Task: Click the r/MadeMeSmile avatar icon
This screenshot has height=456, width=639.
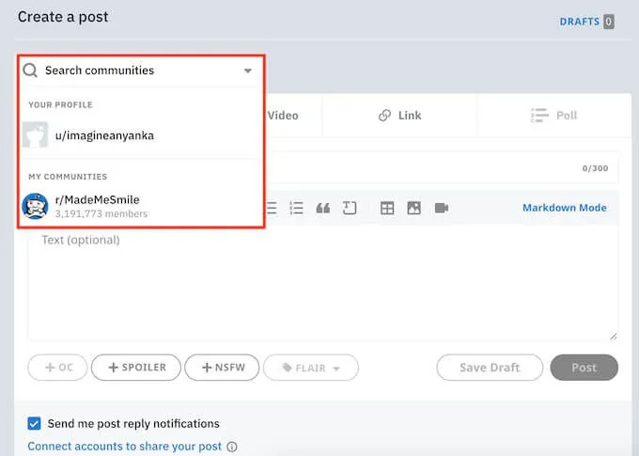Action: point(35,206)
